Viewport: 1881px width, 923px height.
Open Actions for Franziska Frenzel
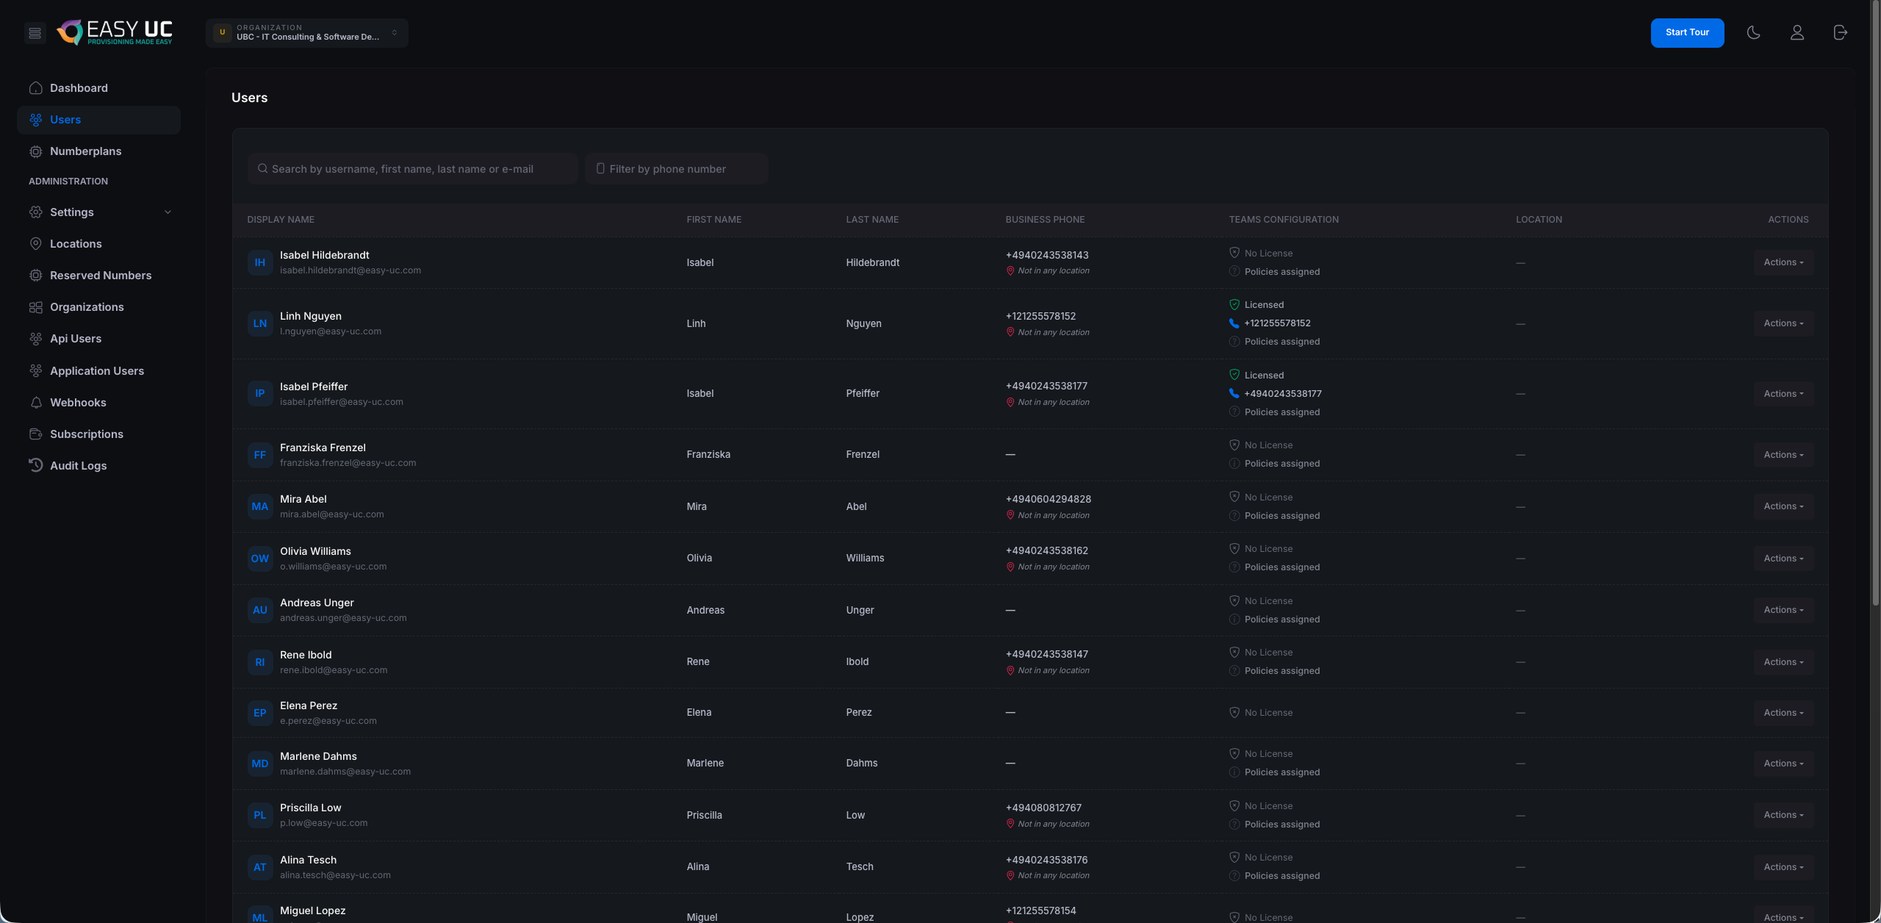point(1783,455)
